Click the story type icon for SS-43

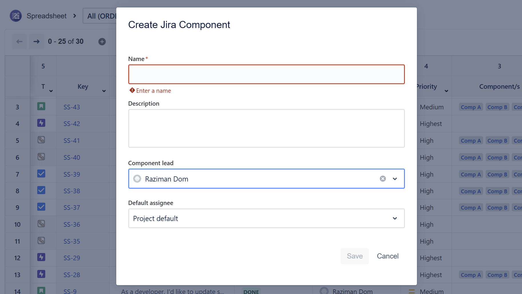point(41,106)
